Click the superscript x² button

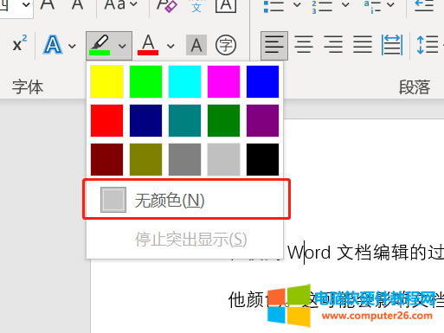click(x=20, y=44)
